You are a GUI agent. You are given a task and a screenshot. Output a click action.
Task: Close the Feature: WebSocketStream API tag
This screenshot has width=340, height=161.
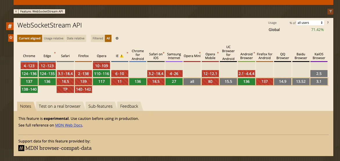click(x=16, y=12)
